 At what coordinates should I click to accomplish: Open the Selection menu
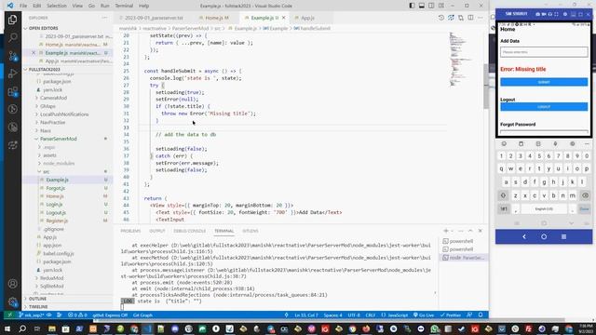(57, 6)
